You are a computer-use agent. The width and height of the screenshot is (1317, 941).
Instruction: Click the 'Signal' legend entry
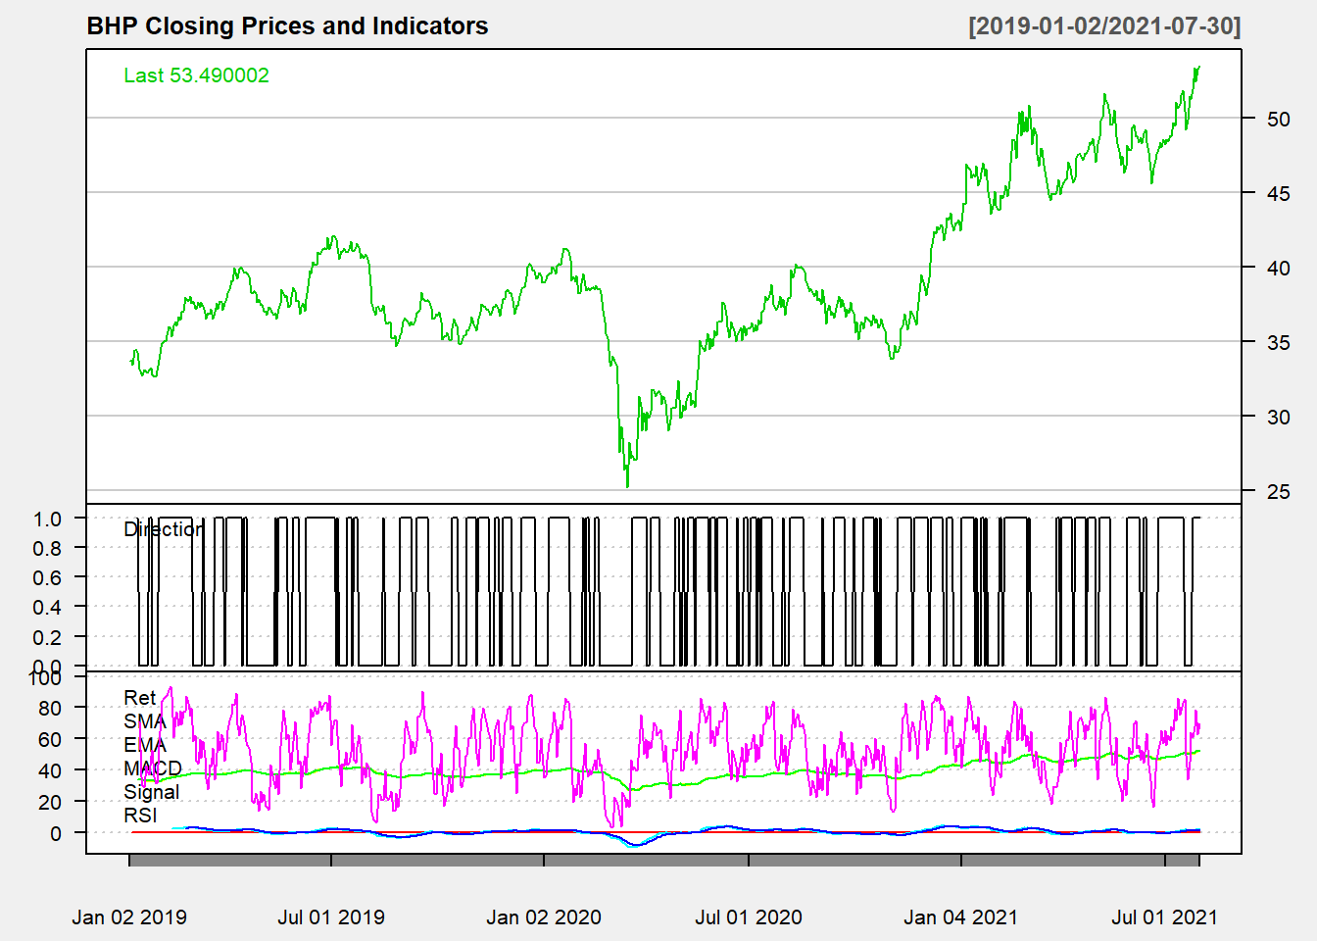point(151,792)
